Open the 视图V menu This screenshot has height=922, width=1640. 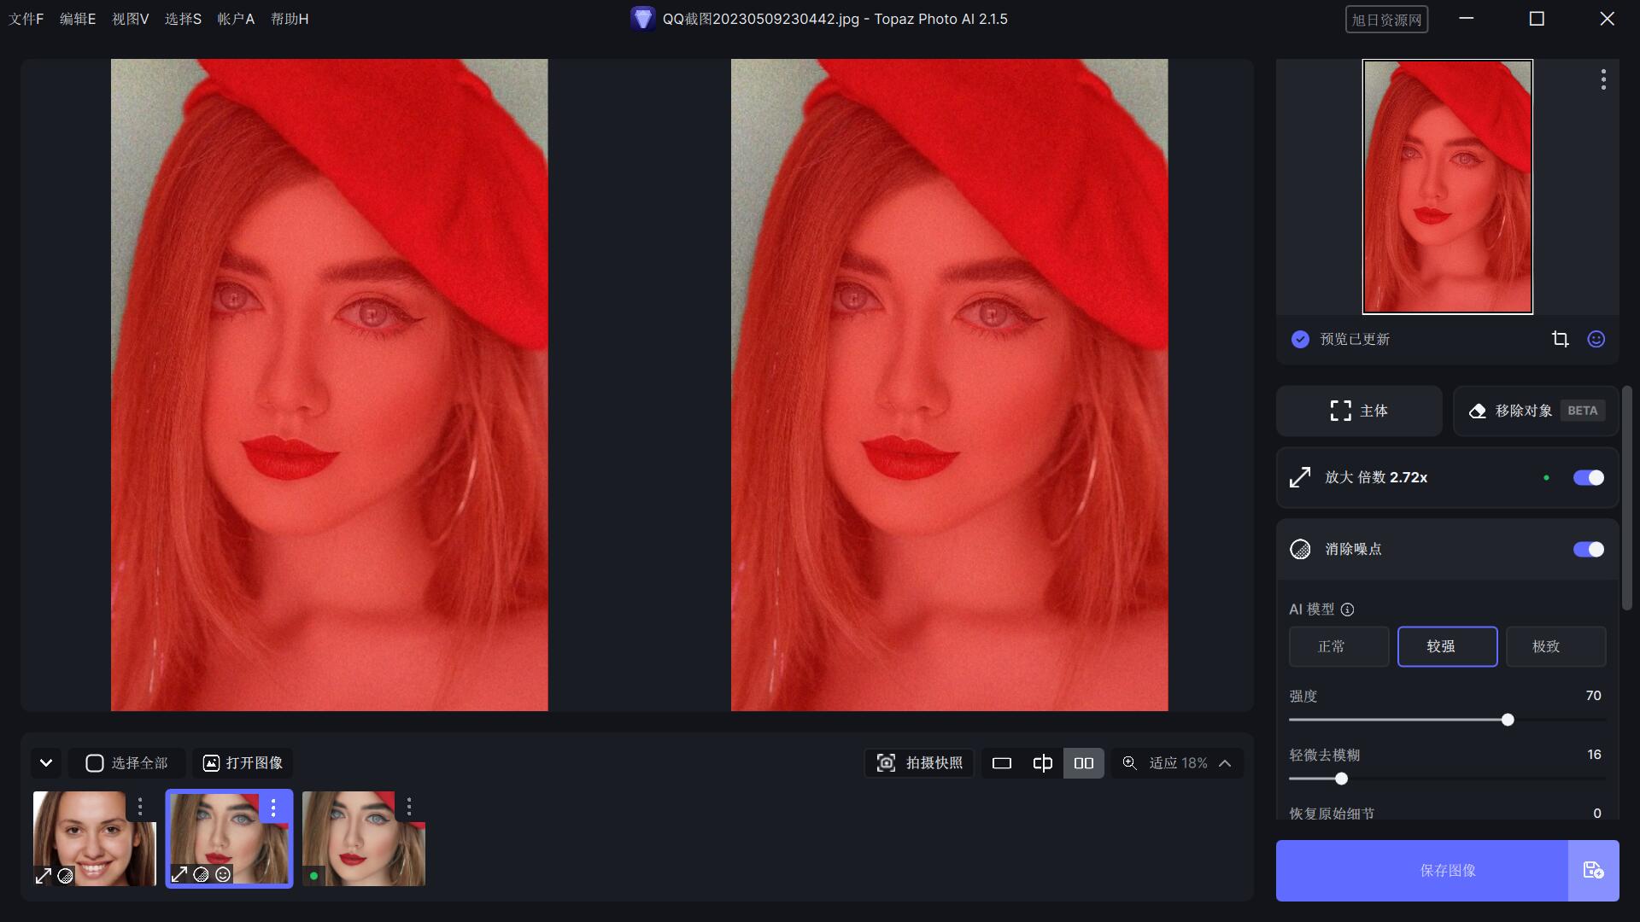tap(130, 19)
